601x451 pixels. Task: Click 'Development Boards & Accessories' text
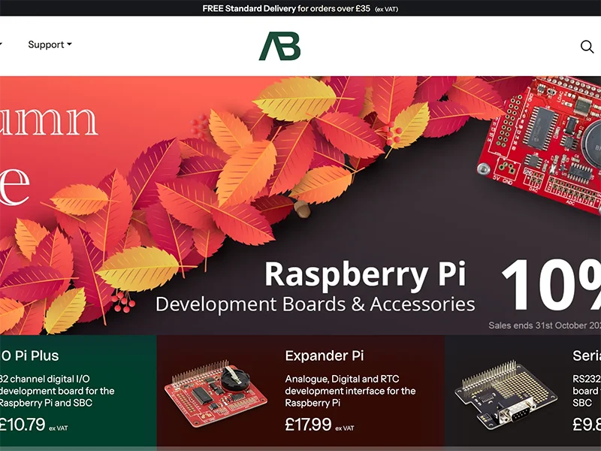coord(315,304)
